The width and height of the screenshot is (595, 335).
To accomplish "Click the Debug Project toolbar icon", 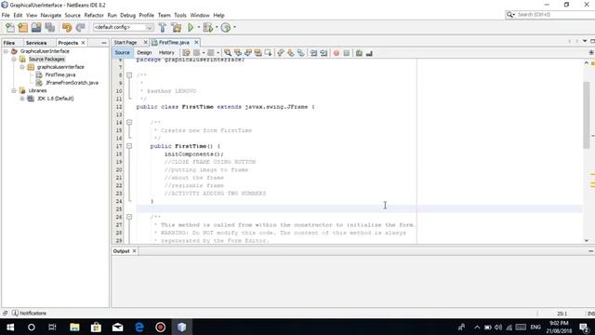I will [x=207, y=27].
